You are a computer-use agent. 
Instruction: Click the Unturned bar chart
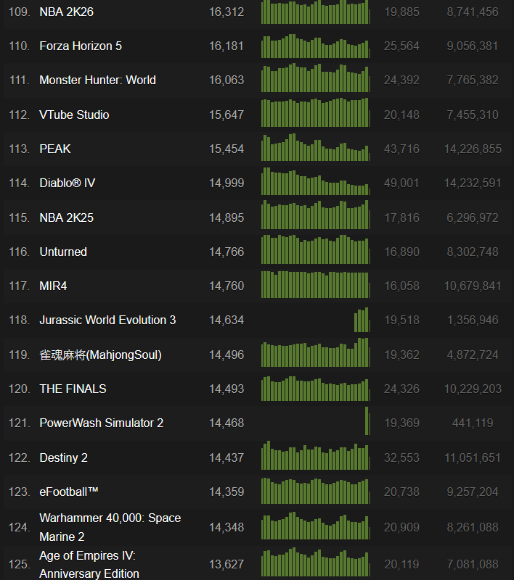316,249
